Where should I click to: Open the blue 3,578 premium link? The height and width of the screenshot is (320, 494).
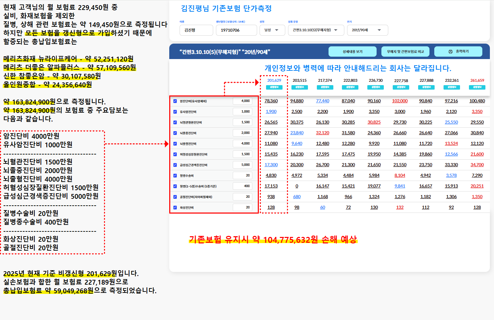451,175
